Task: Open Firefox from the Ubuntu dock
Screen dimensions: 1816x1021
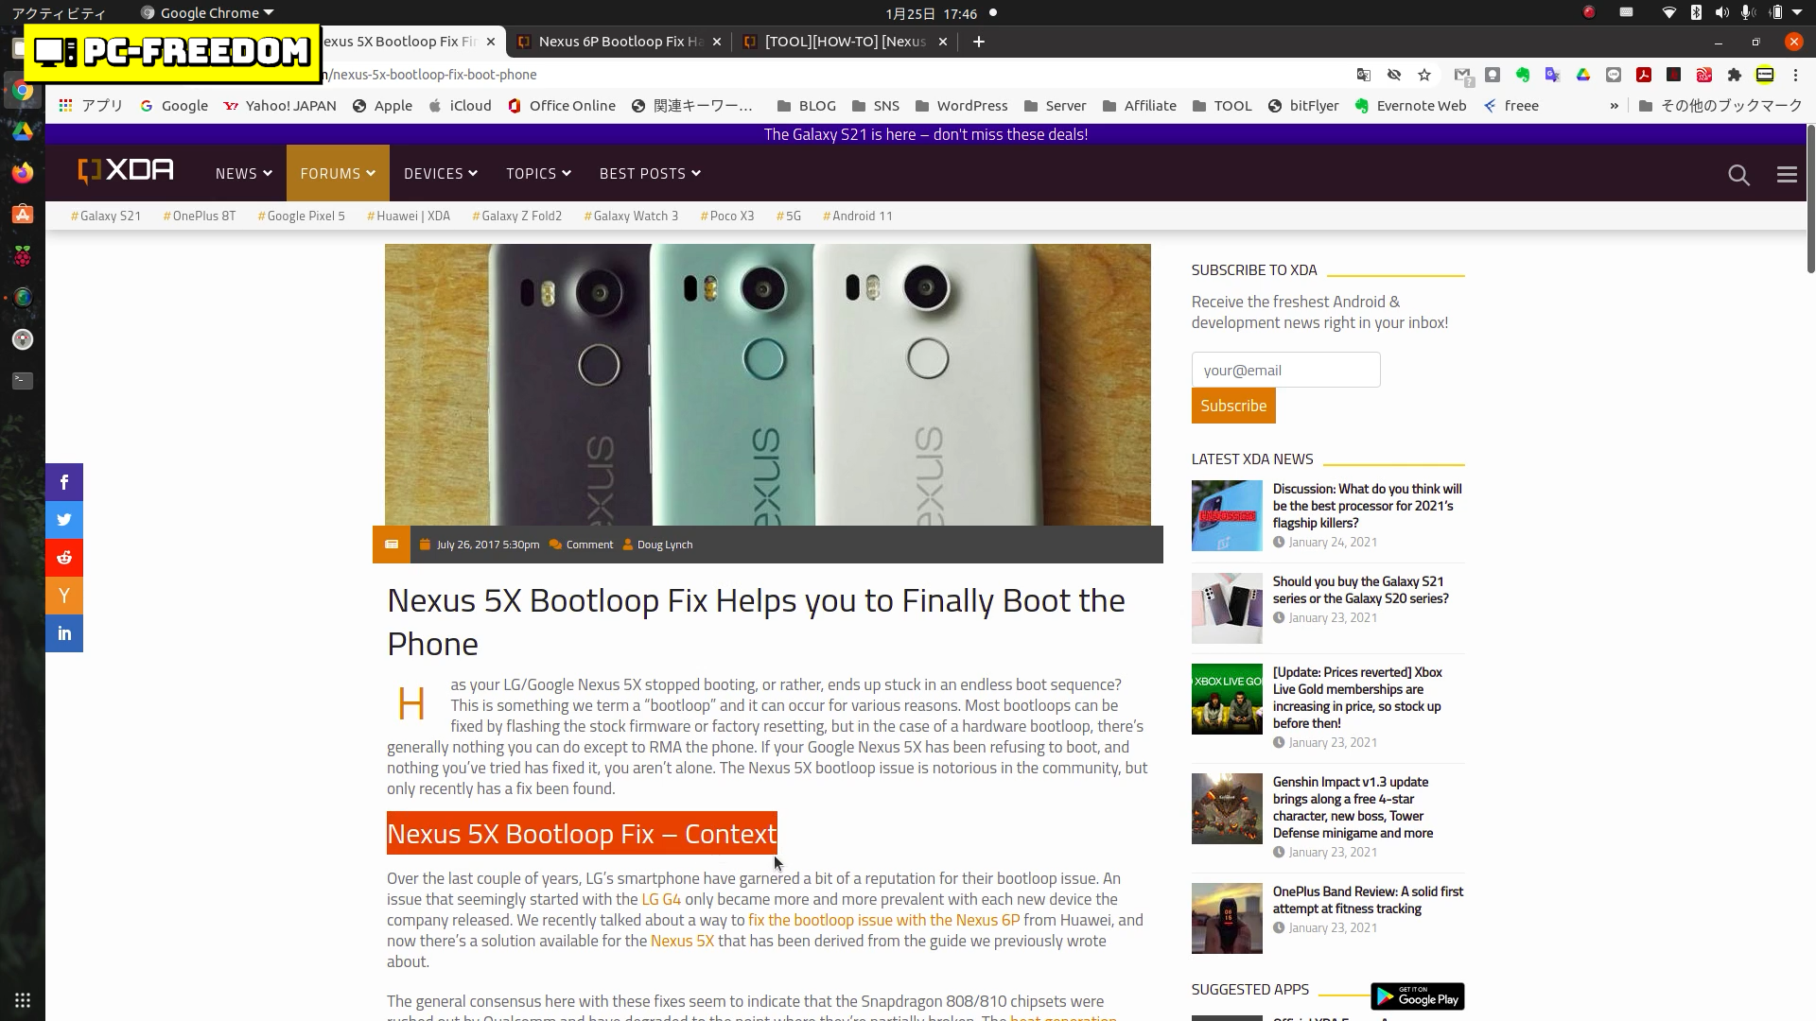Action: coord(23,173)
